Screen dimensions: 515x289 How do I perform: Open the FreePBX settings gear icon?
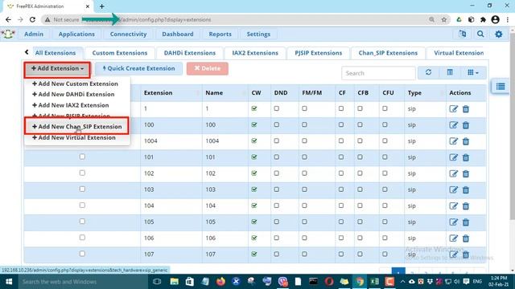click(499, 34)
